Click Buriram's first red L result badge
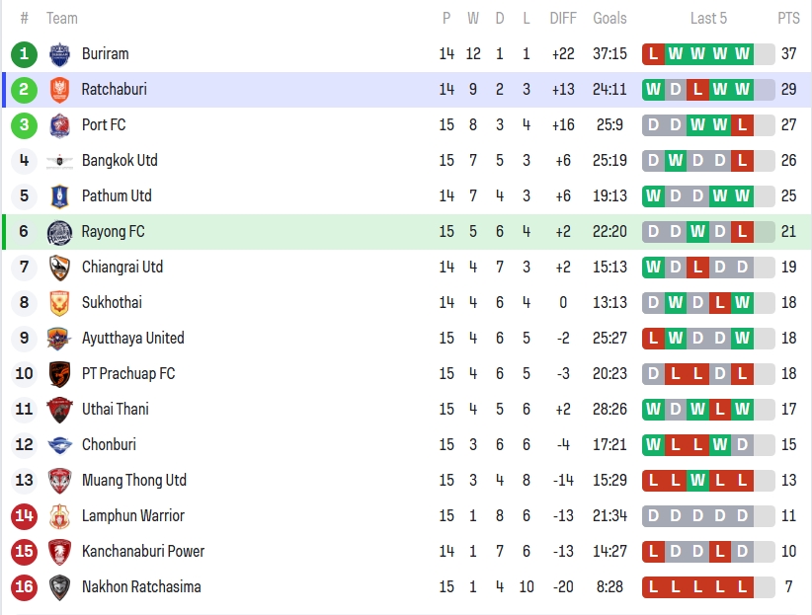Screen dimensions: 812x615 point(654,54)
